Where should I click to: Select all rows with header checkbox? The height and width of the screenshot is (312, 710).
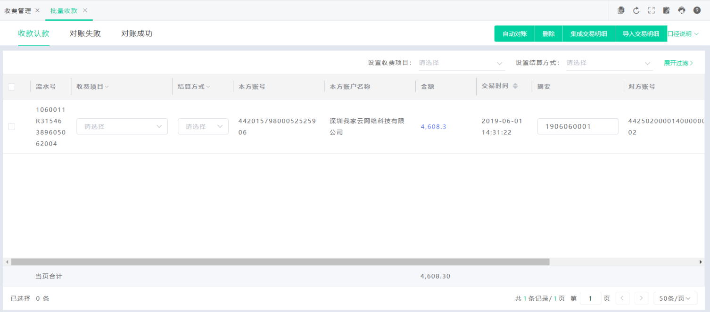pyautogui.click(x=12, y=87)
